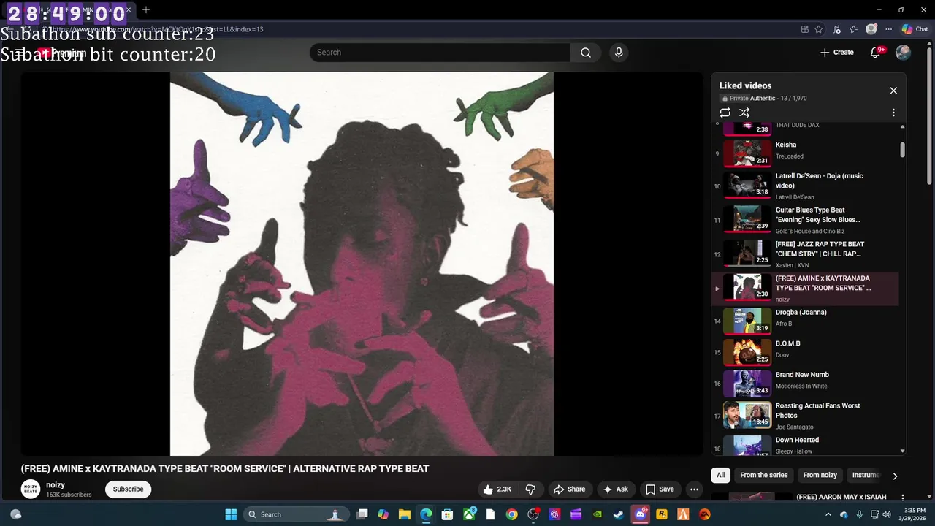The height and width of the screenshot is (526, 935).
Task: Open the Edge apps icon in address bar
Action: (804, 29)
